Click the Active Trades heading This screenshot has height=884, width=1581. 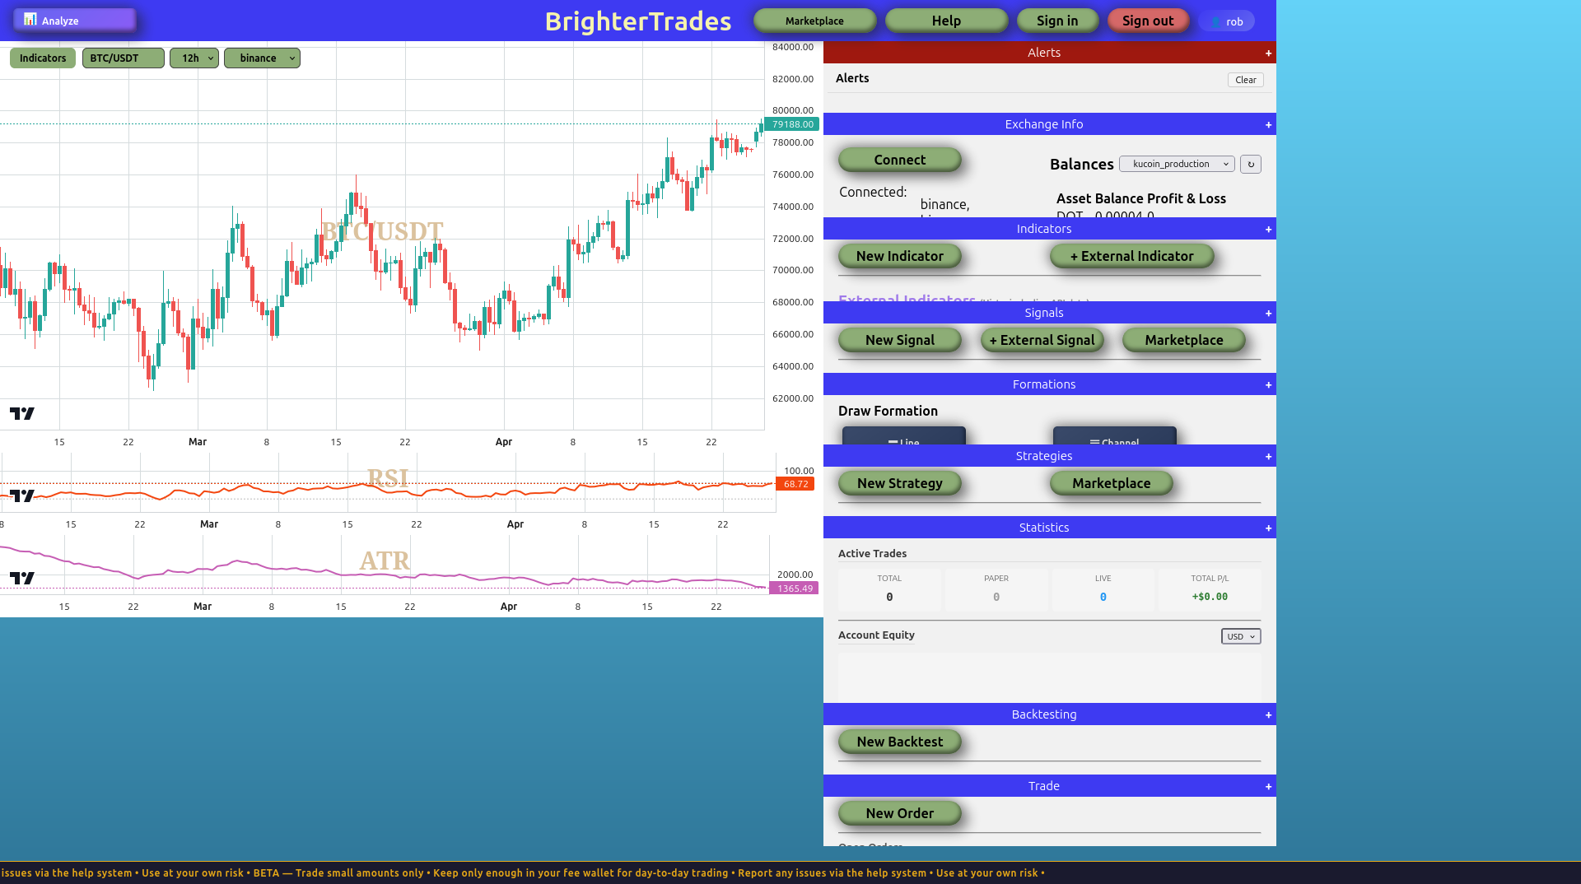[872, 554]
